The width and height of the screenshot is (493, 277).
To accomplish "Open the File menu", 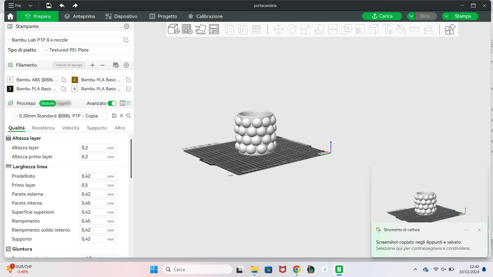I will [15, 6].
